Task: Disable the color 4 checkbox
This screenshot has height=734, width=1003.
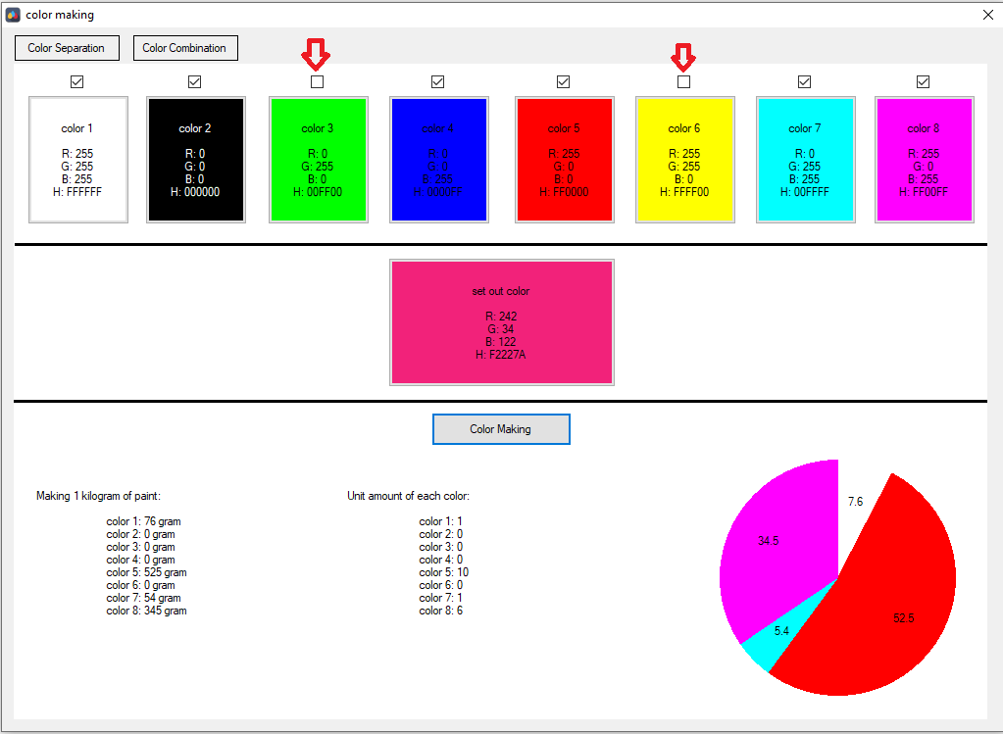Action: click(438, 82)
